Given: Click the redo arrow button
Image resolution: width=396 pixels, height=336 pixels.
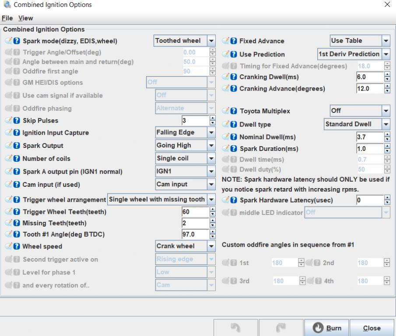Looking at the screenshot, I should [x=280, y=328].
